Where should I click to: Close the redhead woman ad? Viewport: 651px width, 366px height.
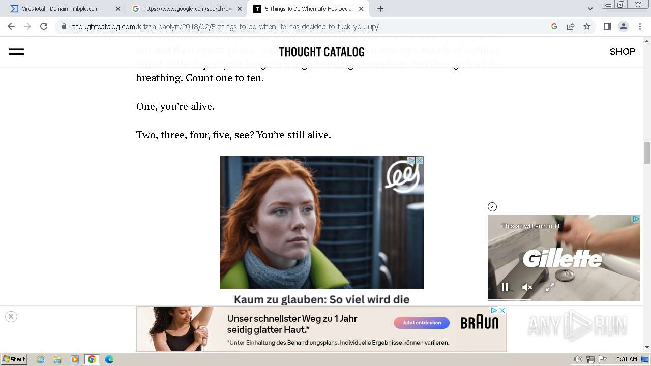pos(419,160)
